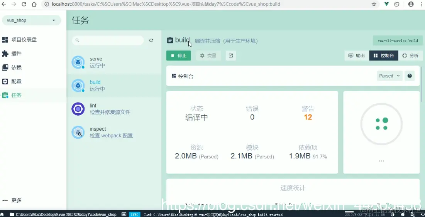Screen dimensions: 425x217
Task: Open the Vue devtools extension icon
Action: [387, 4]
